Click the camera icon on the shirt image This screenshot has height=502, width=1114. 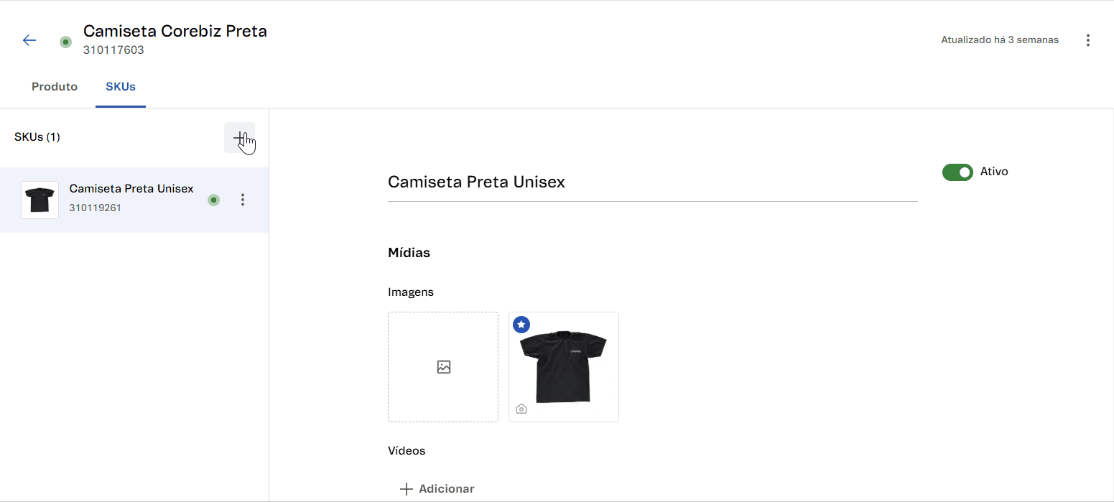tap(521, 409)
